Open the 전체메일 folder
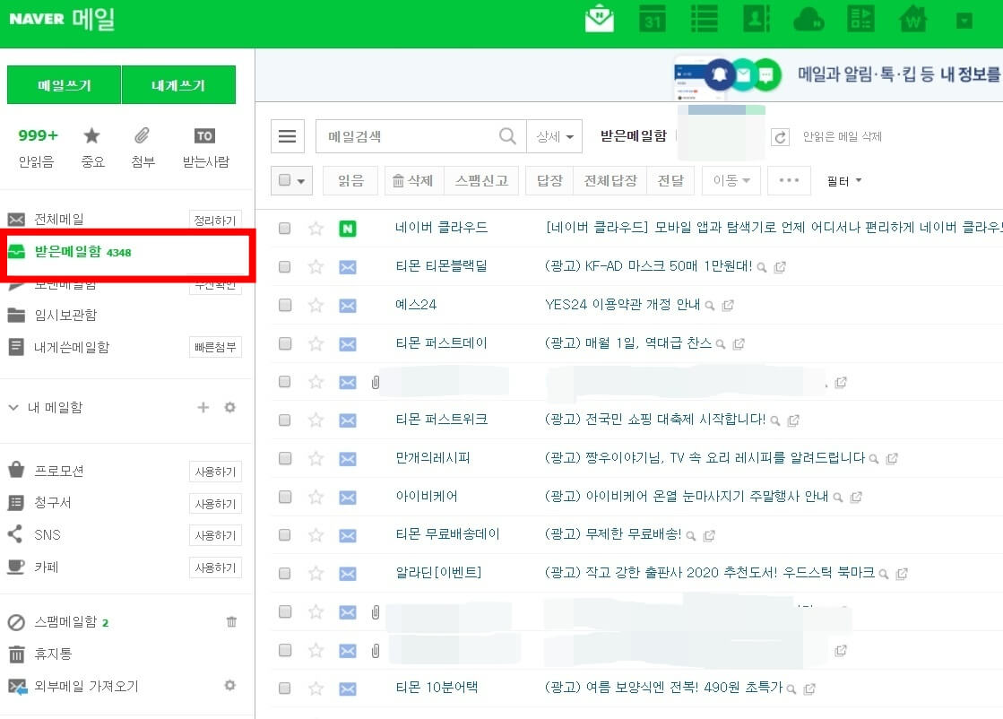Image resolution: width=1003 pixels, height=719 pixels. click(x=59, y=220)
